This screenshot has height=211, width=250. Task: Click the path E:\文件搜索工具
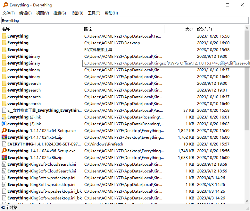(x=98, y=49)
